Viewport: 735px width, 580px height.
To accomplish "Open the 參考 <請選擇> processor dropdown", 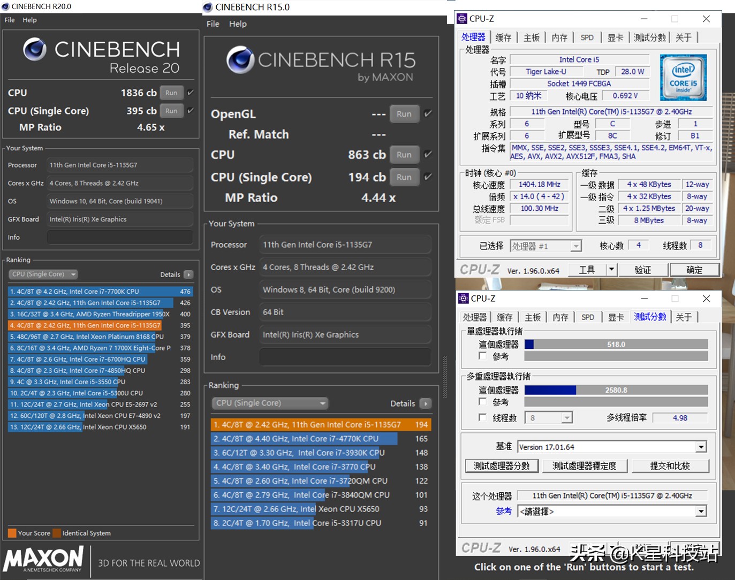I will (612, 512).
